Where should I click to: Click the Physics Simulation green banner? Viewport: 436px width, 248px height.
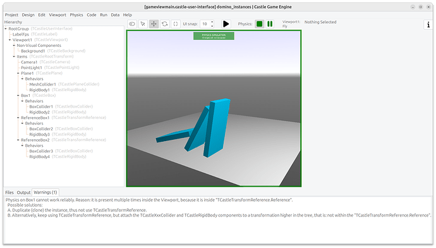pyautogui.click(x=214, y=36)
